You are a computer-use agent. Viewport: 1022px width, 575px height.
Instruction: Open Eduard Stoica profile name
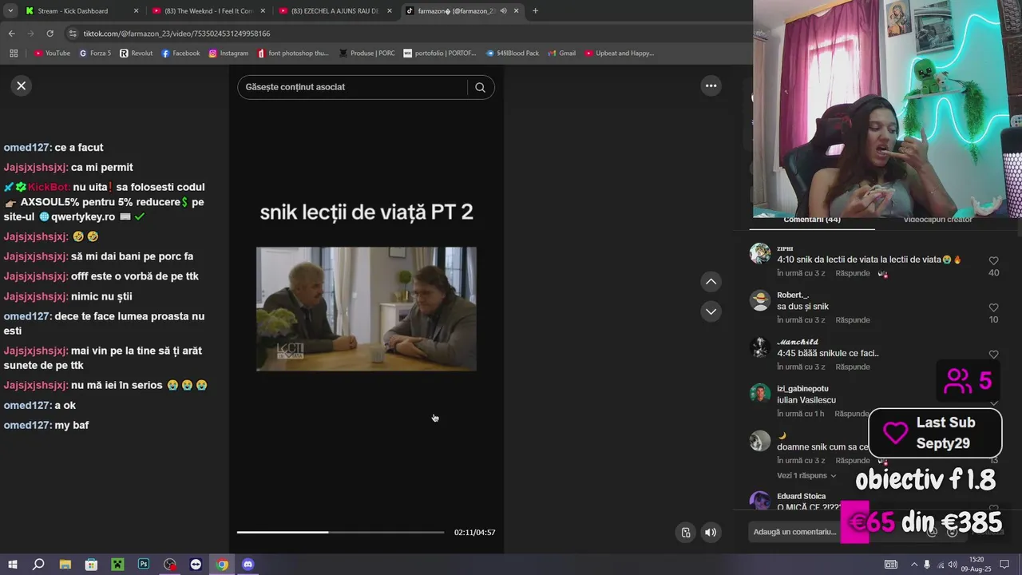tap(802, 496)
